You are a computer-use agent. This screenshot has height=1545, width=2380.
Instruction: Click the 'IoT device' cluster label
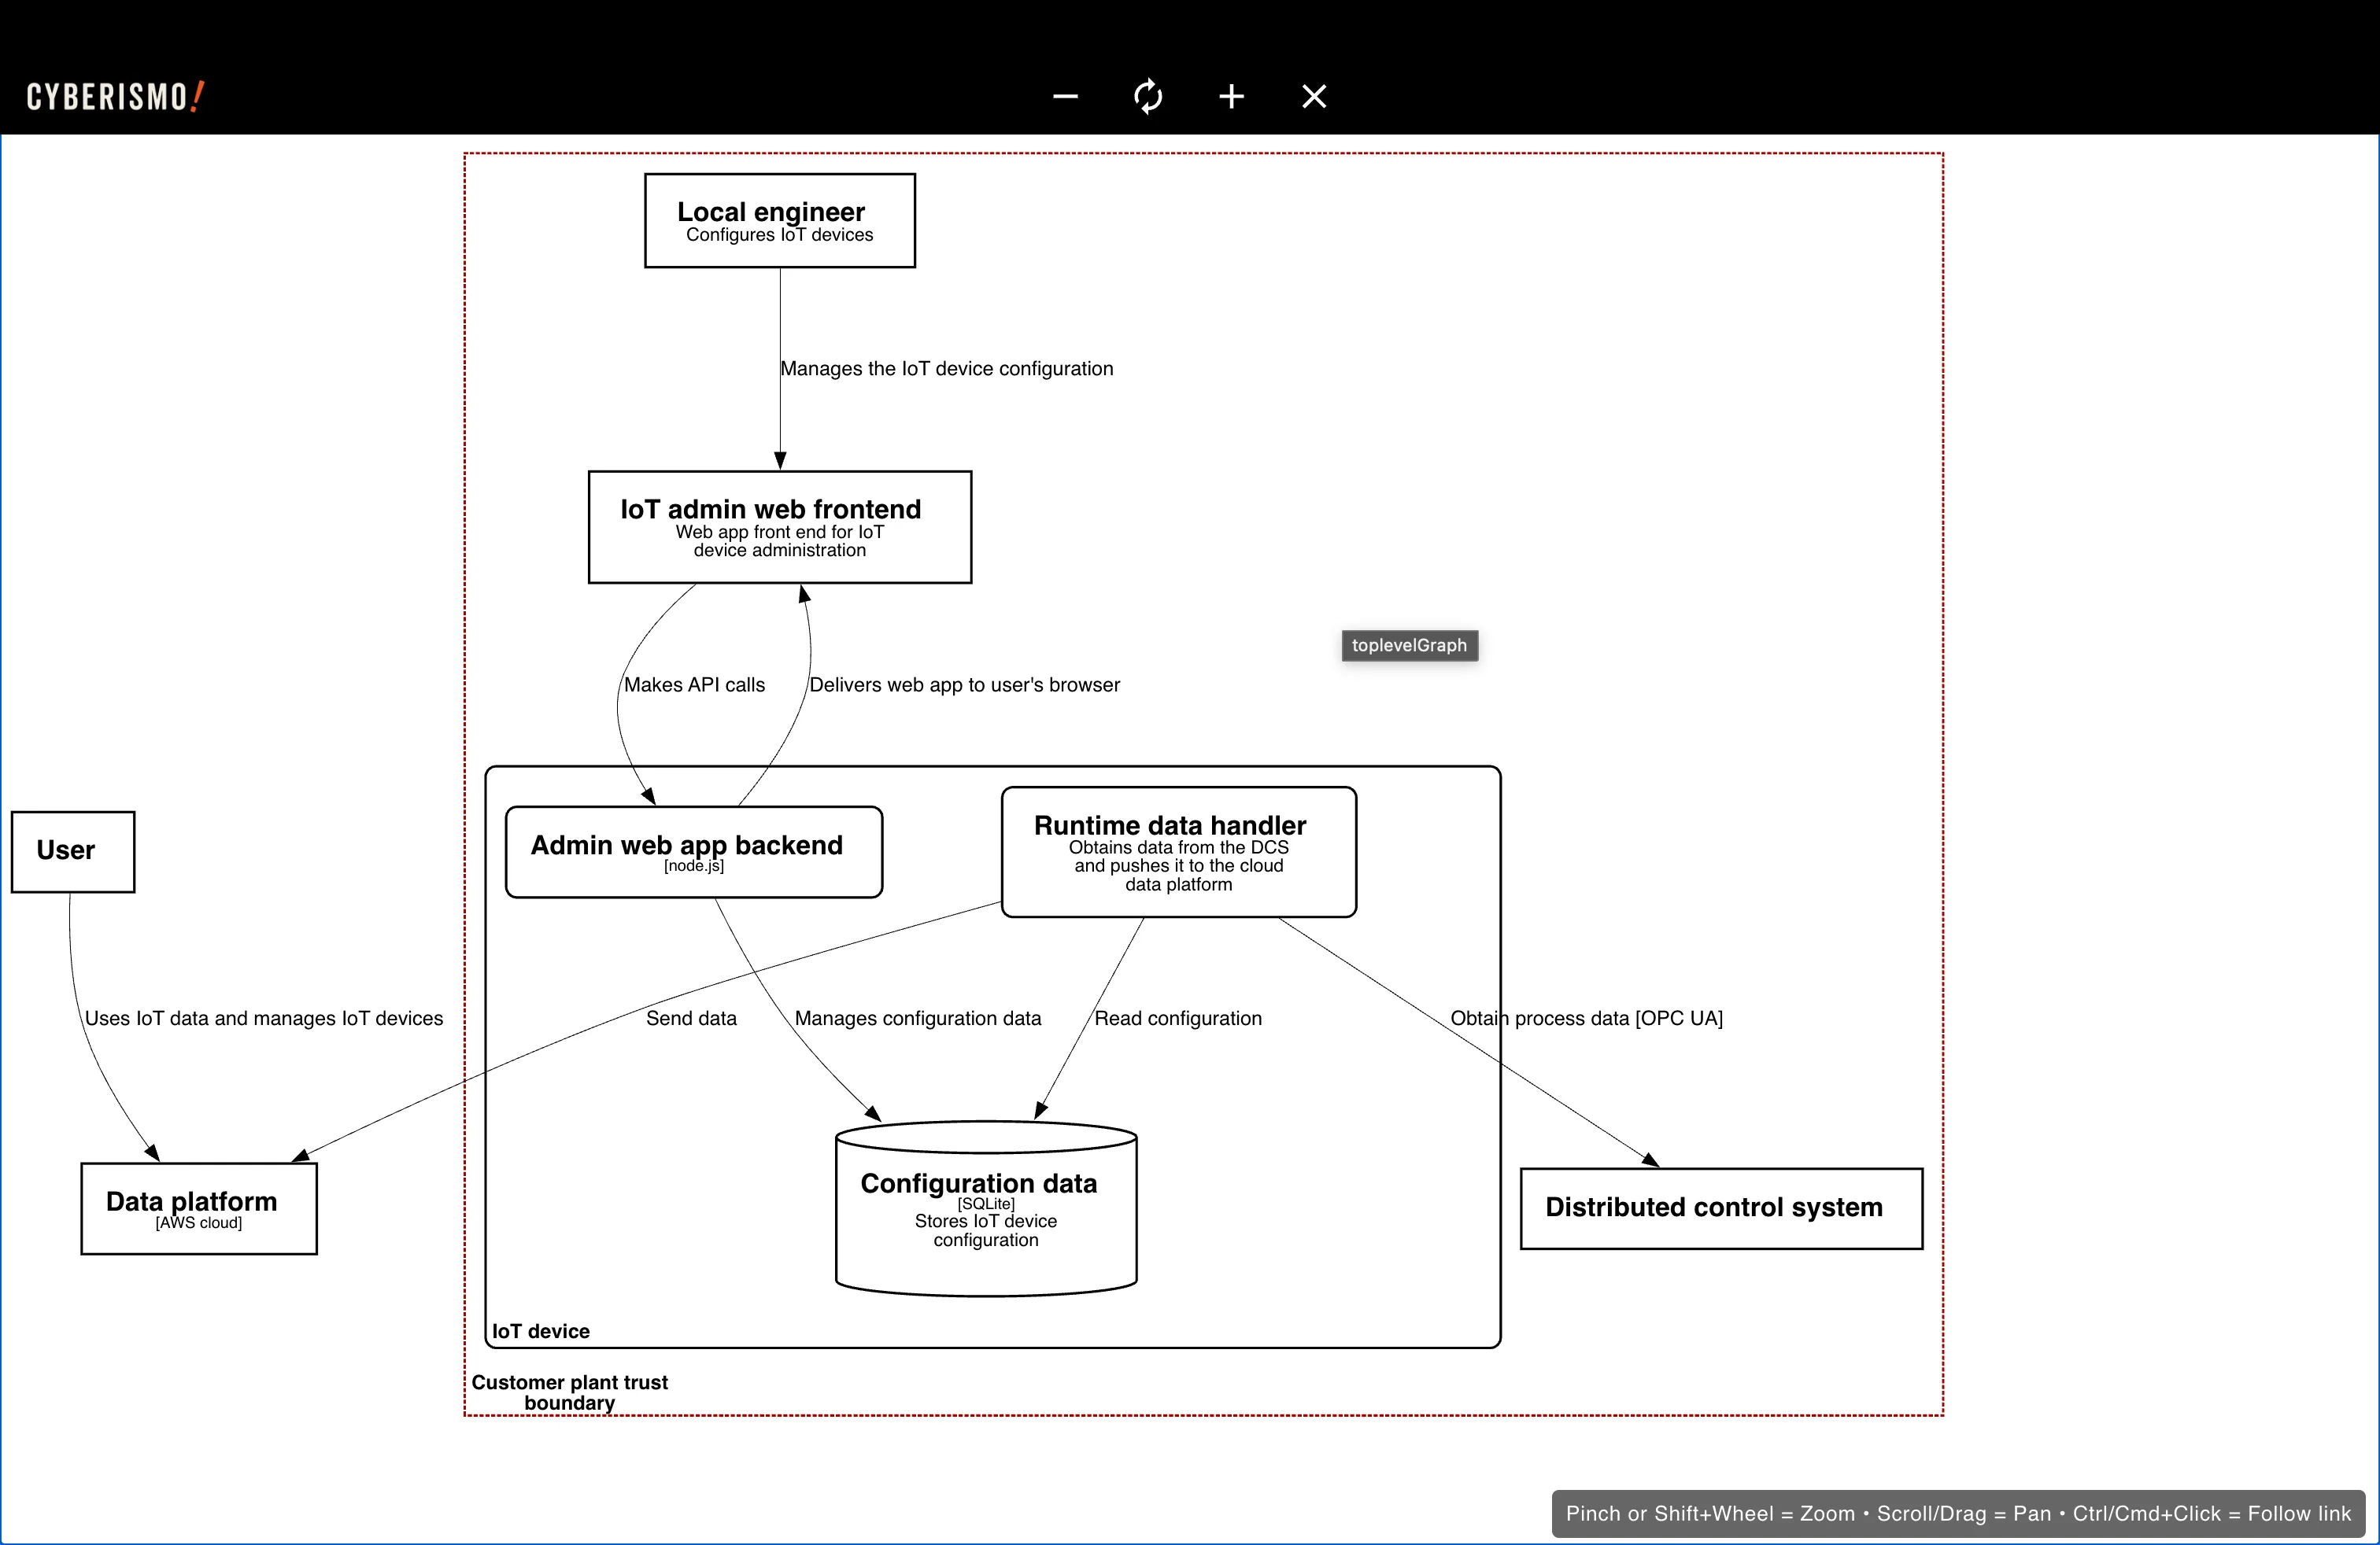pyautogui.click(x=541, y=1331)
